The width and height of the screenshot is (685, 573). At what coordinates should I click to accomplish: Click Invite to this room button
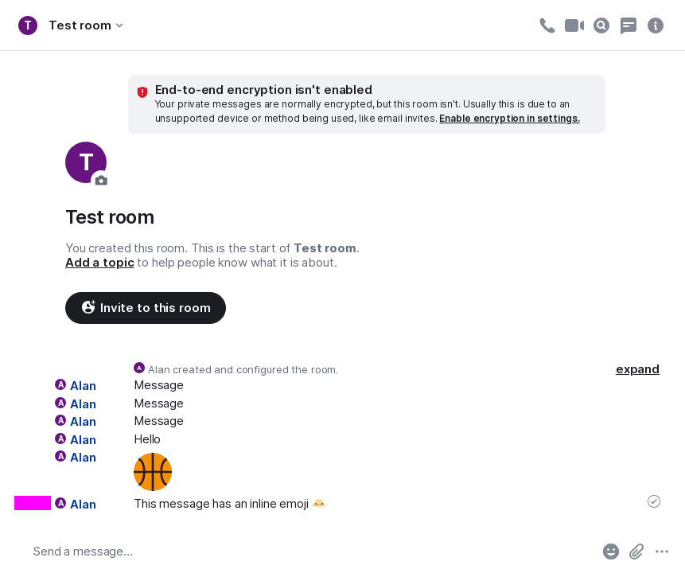tap(146, 308)
